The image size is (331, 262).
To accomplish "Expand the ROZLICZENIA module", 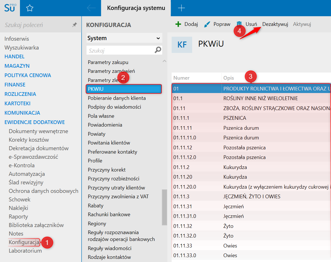I will pos(20,94).
